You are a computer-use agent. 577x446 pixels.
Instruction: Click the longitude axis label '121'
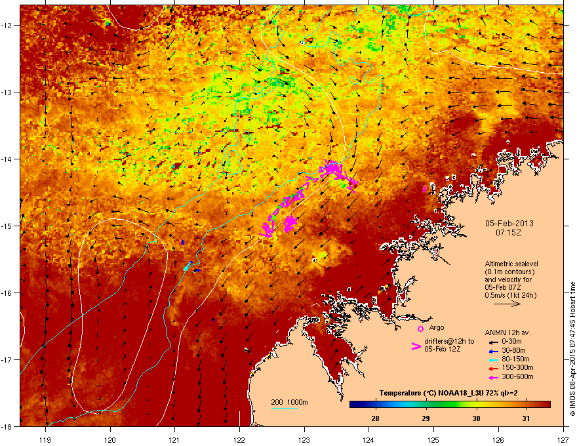(174, 439)
